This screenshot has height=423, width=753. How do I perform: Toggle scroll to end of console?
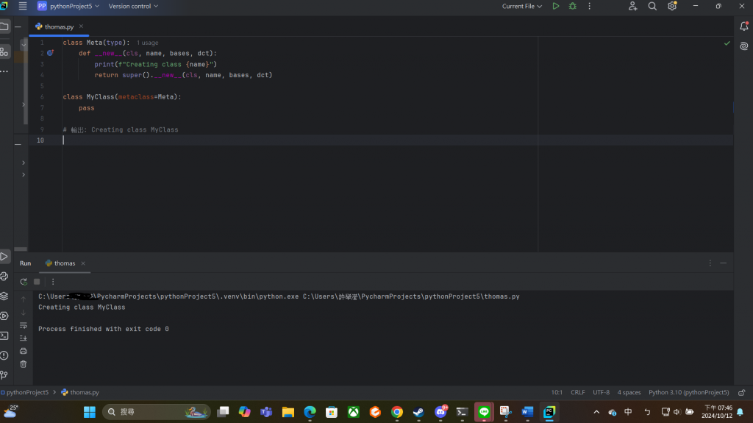click(23, 338)
